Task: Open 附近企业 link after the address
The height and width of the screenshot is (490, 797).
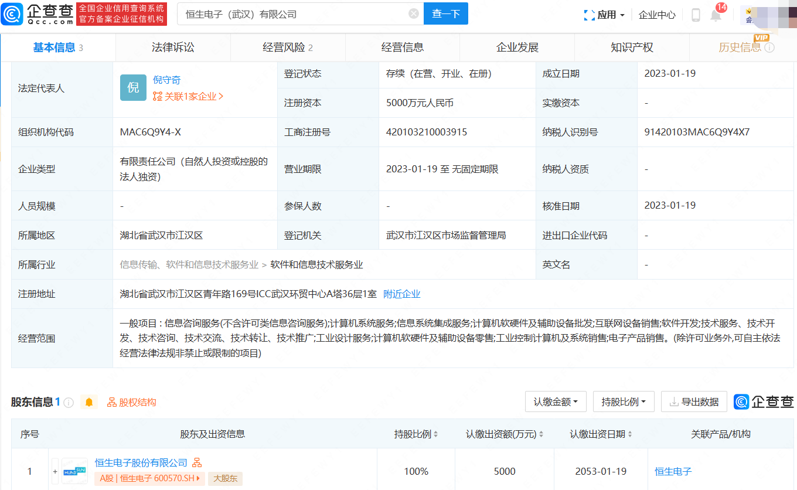Action: pyautogui.click(x=401, y=294)
